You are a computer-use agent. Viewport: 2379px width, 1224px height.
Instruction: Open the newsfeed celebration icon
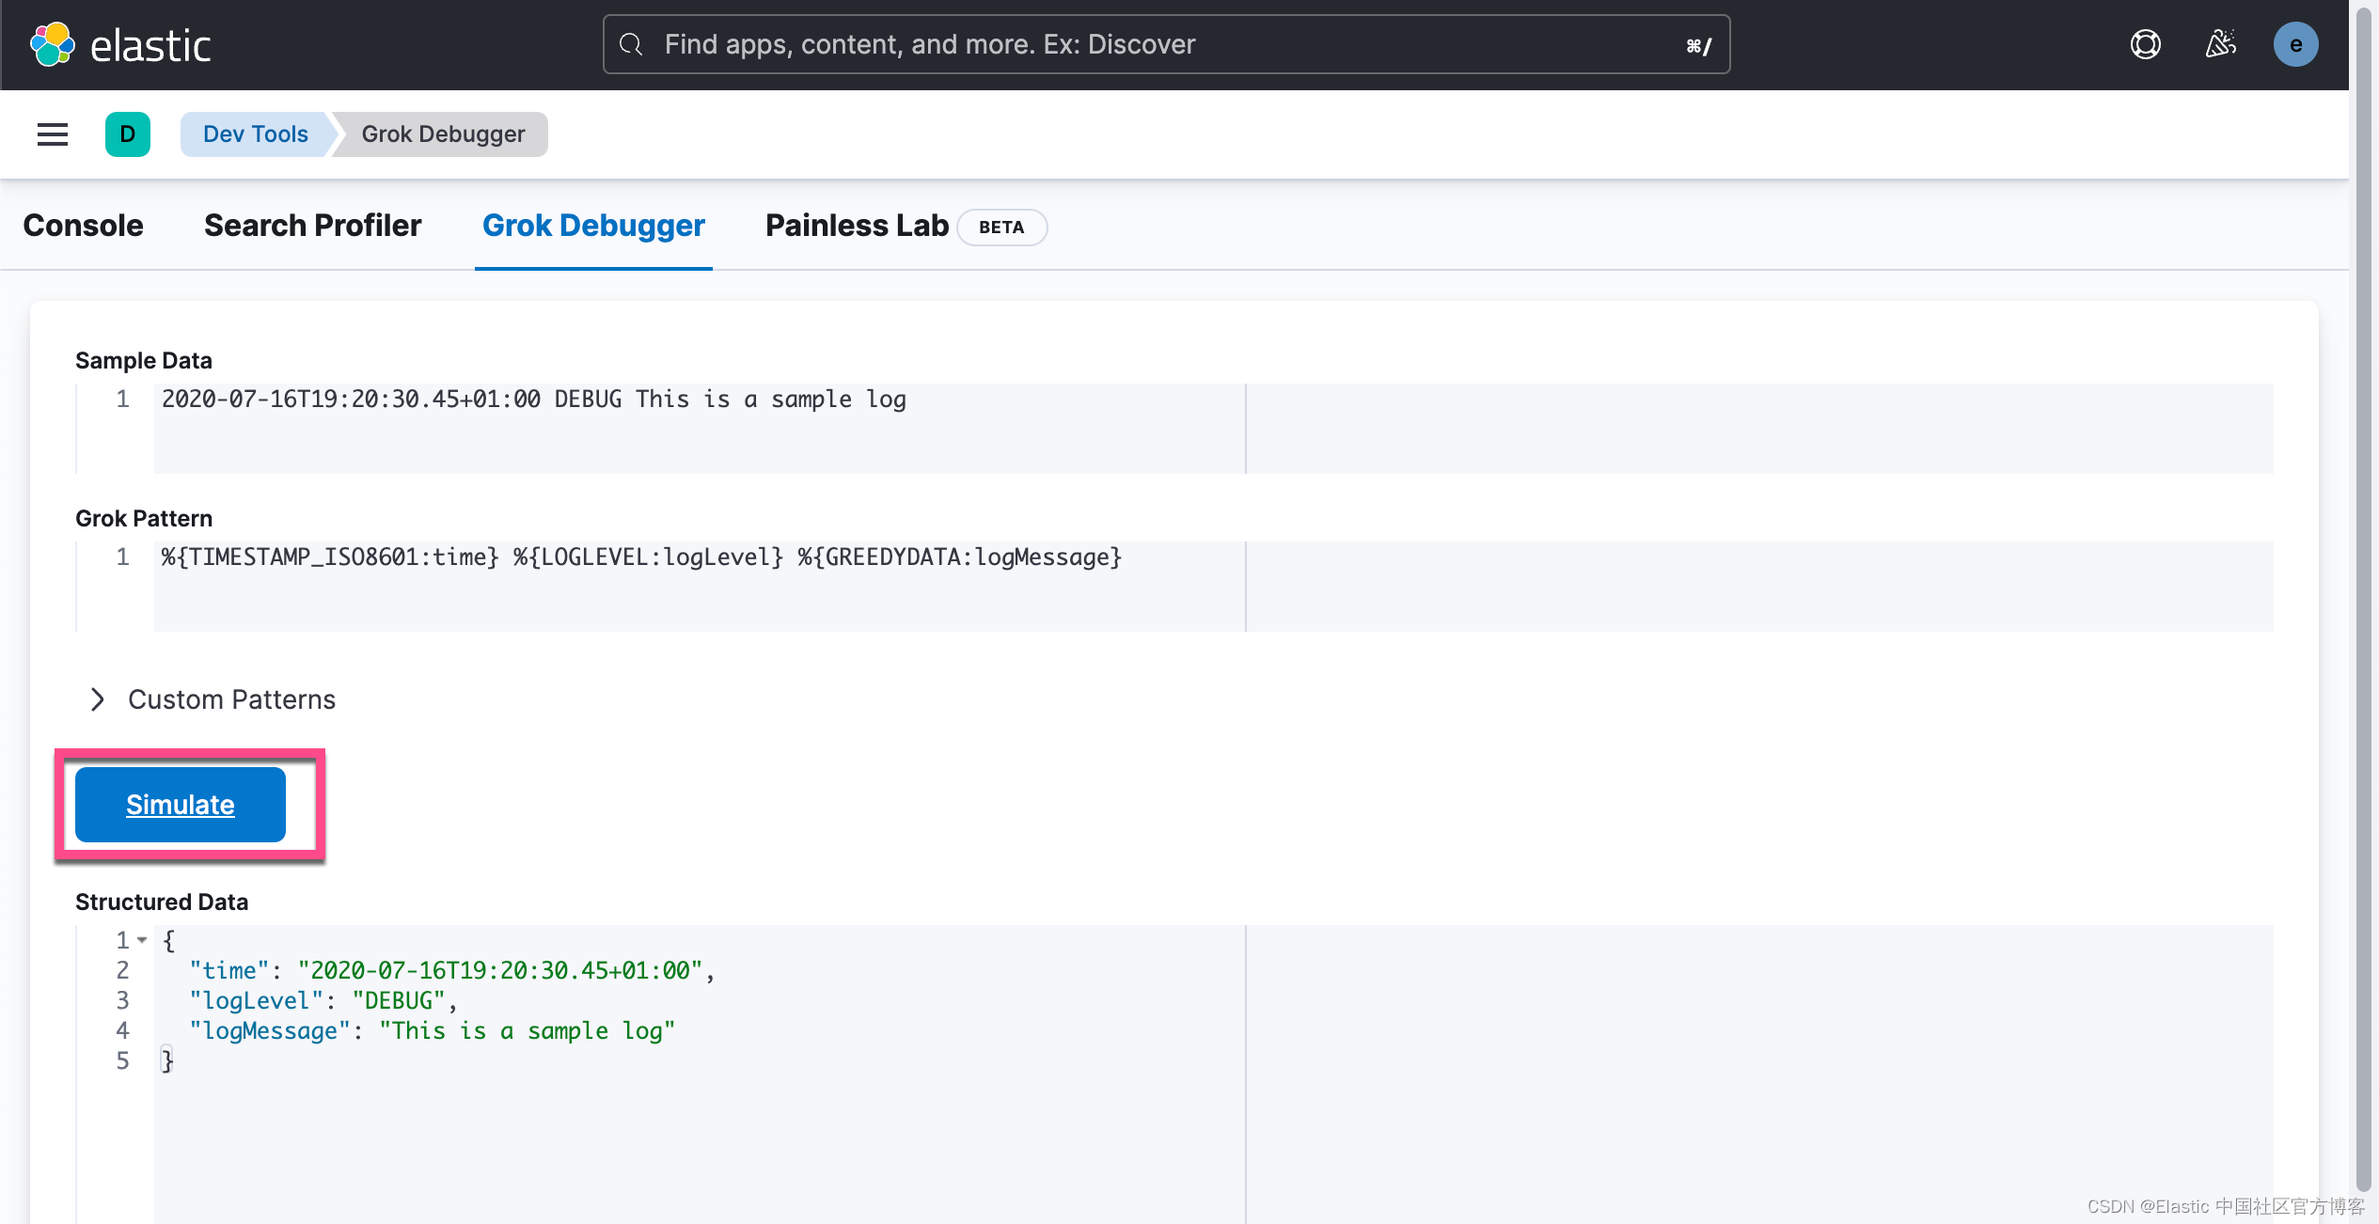pyautogui.click(x=2220, y=44)
